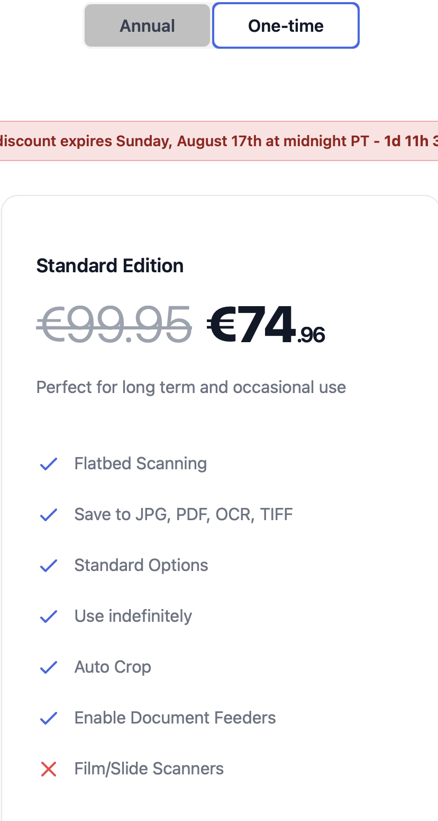Viewport: 438px width, 821px height.
Task: Click the Save to JPG, PDF, OCR, TIFF text
Action: (184, 514)
